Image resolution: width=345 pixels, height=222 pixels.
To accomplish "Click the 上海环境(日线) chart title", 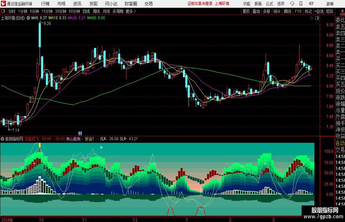I will (x=13, y=18).
